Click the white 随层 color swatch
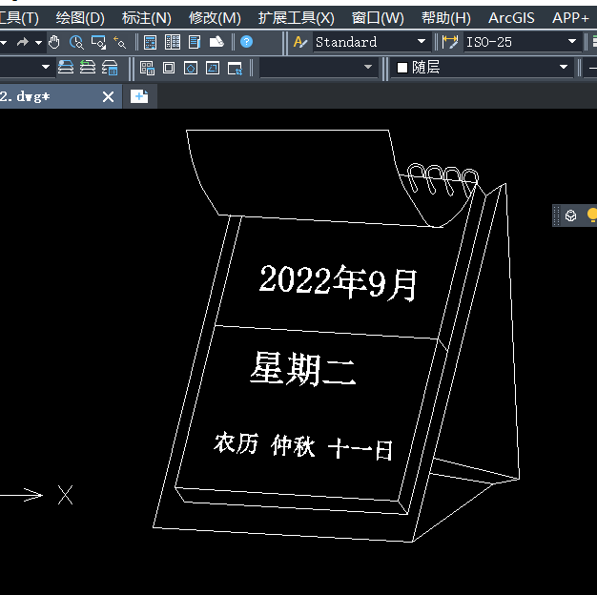 [402, 68]
